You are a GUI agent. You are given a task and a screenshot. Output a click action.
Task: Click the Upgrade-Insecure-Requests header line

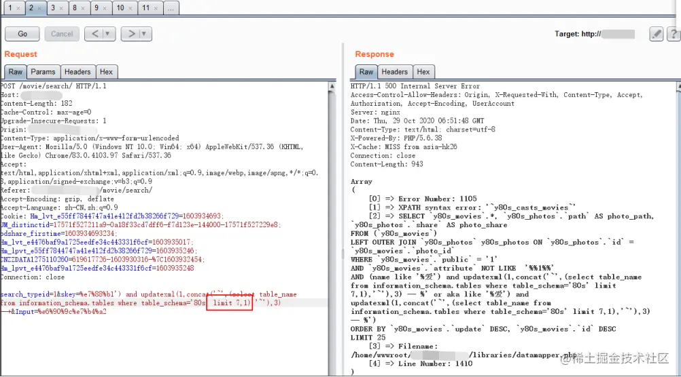[53, 121]
